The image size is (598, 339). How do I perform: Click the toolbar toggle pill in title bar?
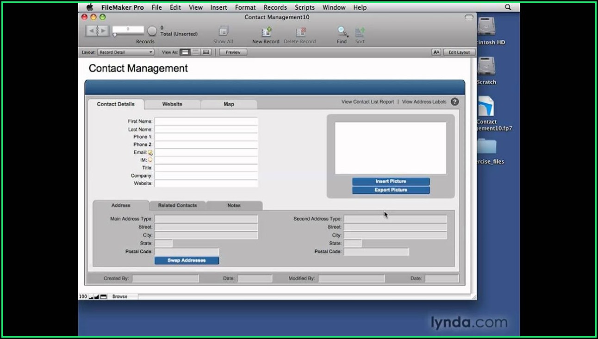point(469,17)
